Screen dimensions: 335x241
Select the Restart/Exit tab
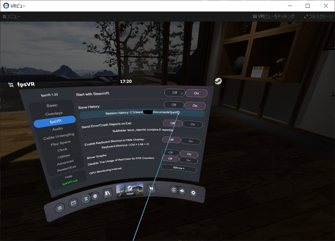pyautogui.click(x=67, y=169)
